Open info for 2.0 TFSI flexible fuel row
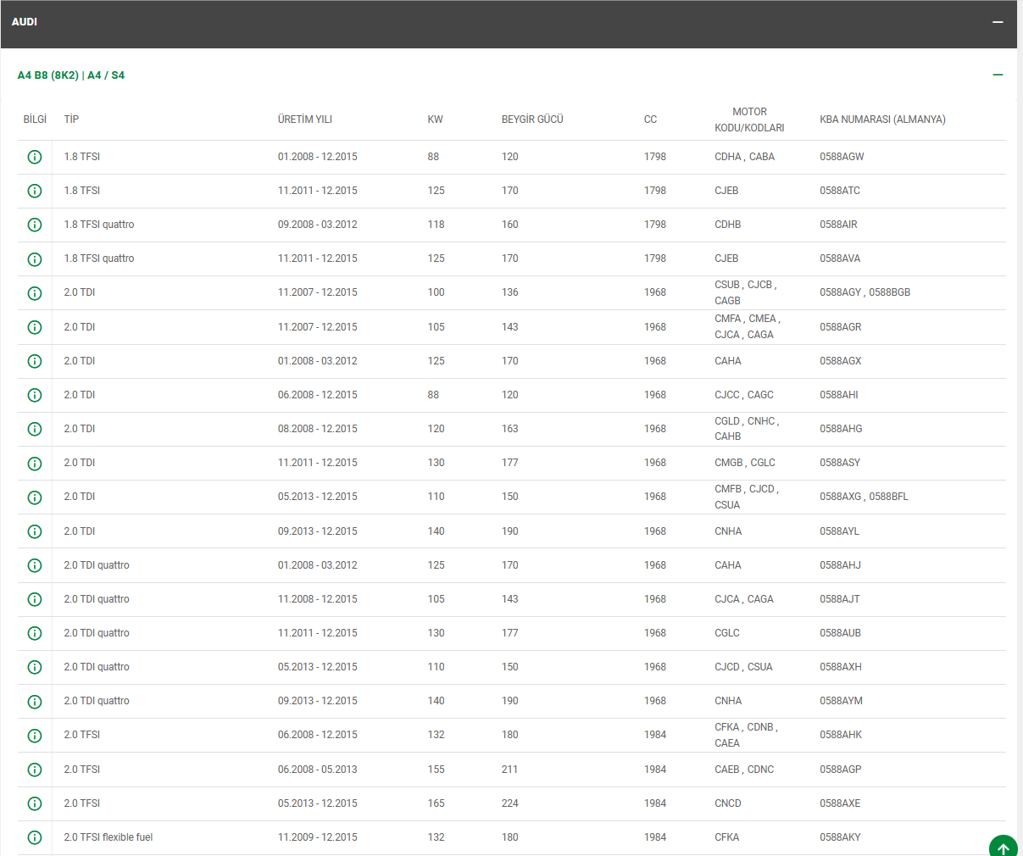 (x=35, y=837)
